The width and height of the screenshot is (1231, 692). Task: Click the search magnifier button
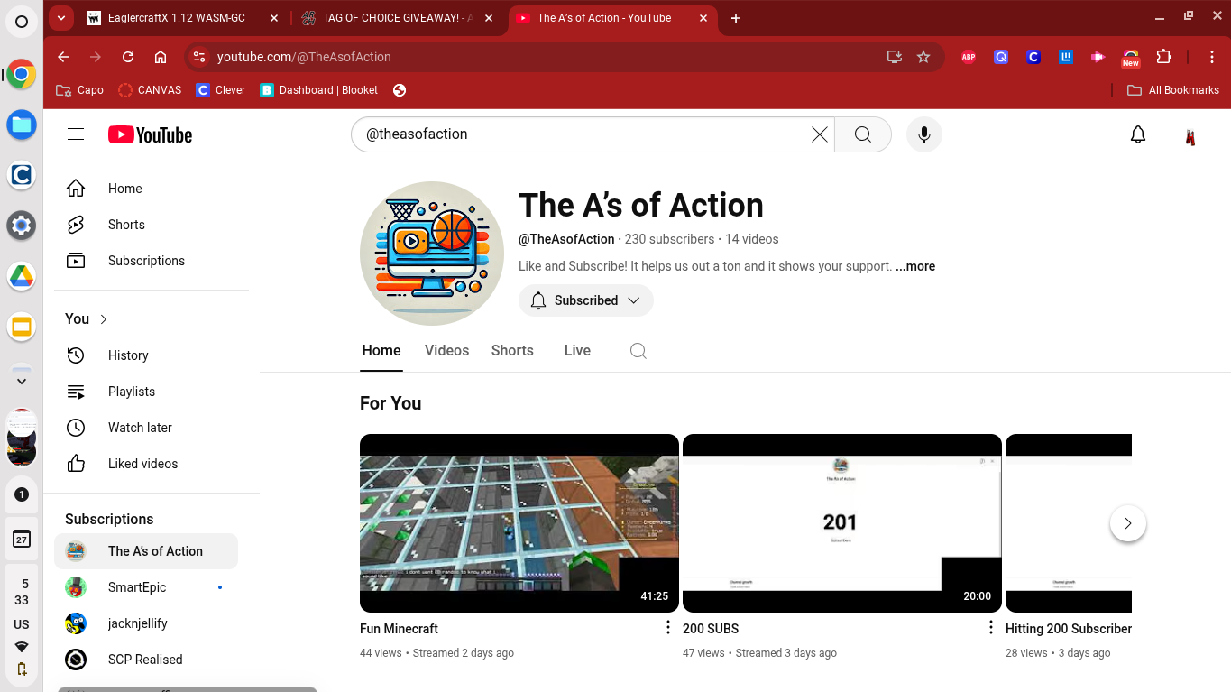[x=863, y=134]
